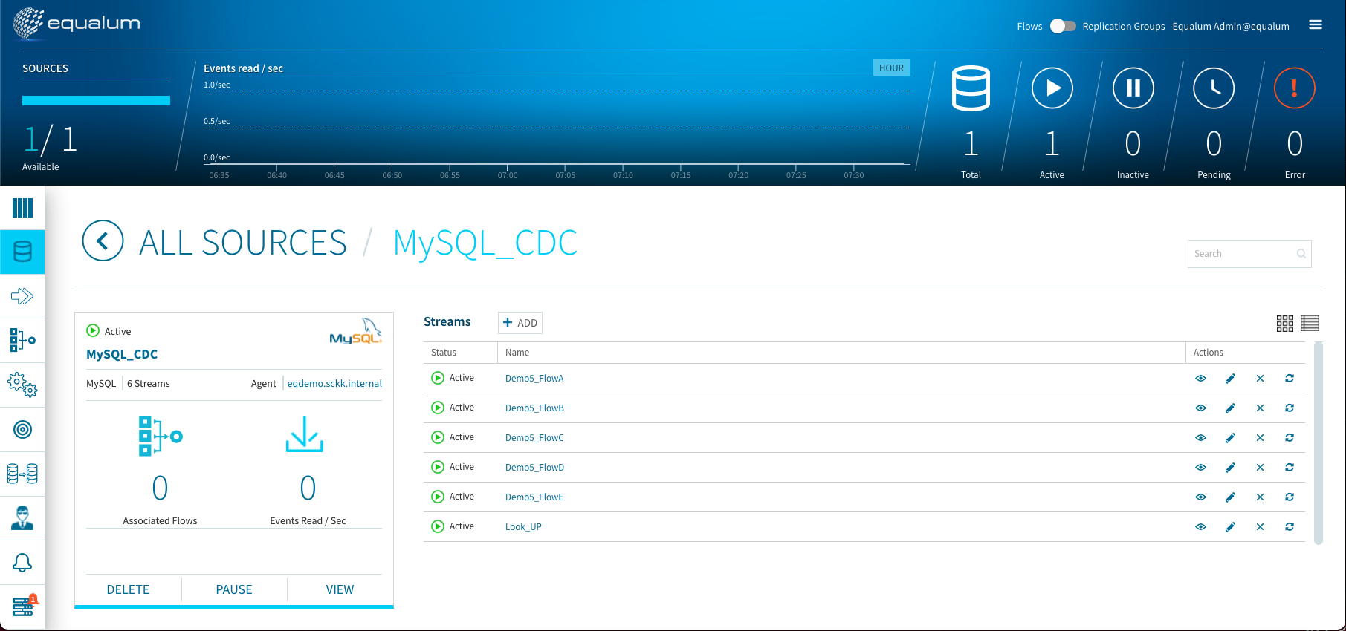Open the gears settings icon in sidebar
The width and height of the screenshot is (1346, 631).
point(22,385)
